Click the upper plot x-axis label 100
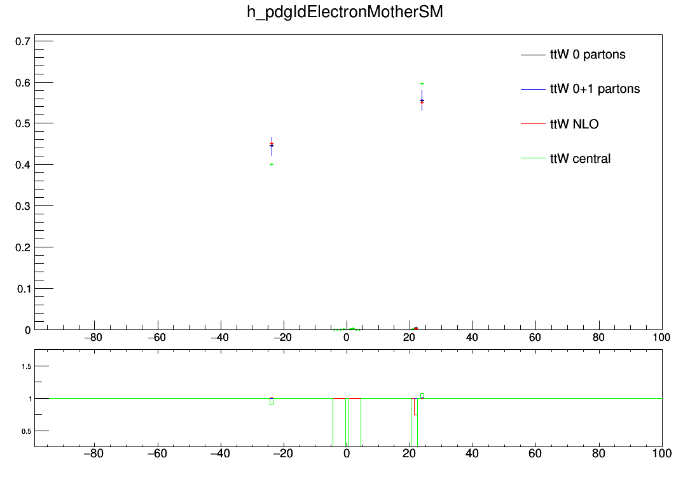The width and height of the screenshot is (697, 491). point(661,338)
